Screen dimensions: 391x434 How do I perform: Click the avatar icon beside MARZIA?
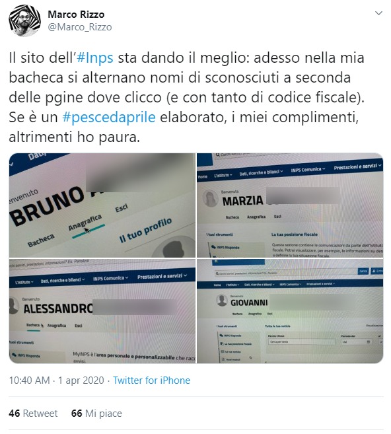pyautogui.click(x=210, y=198)
